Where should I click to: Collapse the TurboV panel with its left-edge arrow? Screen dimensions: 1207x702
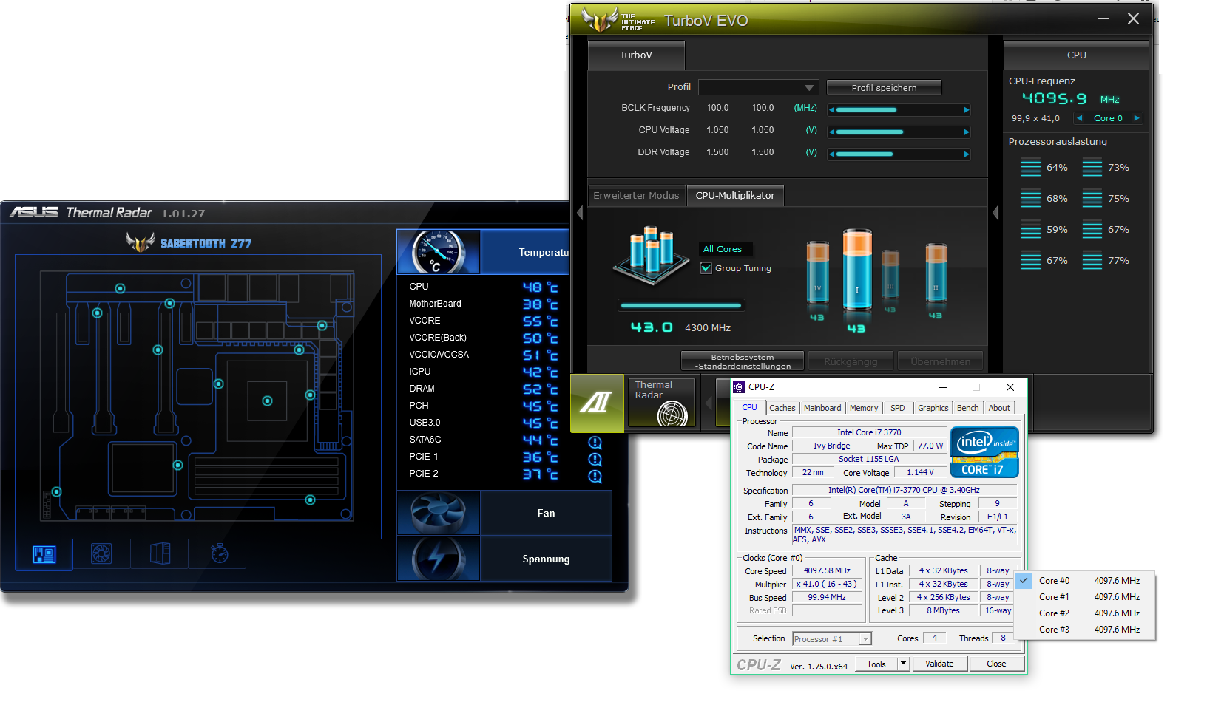click(580, 213)
